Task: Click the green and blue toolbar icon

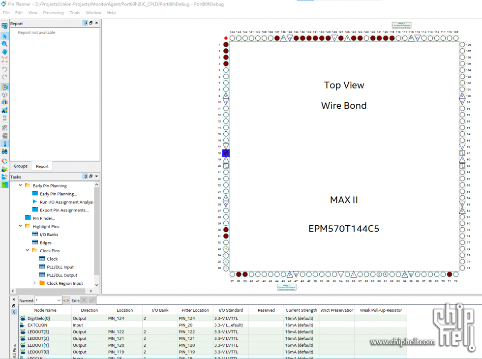Action: coord(4,185)
